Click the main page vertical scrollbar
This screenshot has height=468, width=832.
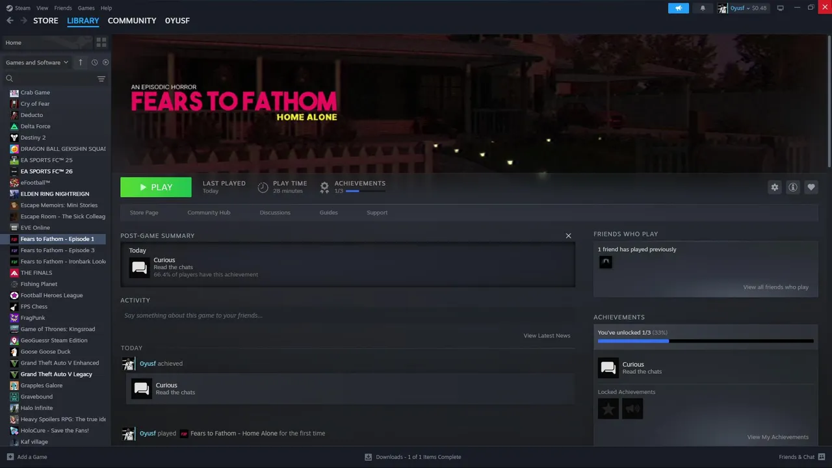pyautogui.click(x=829, y=101)
